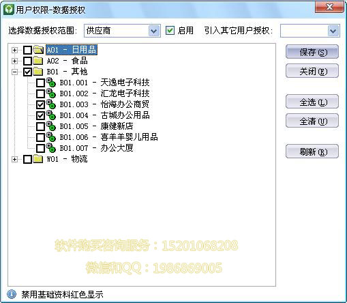The height and width of the screenshot is (303, 347).
Task: Click the 全选(L) button
Action: point(312,102)
